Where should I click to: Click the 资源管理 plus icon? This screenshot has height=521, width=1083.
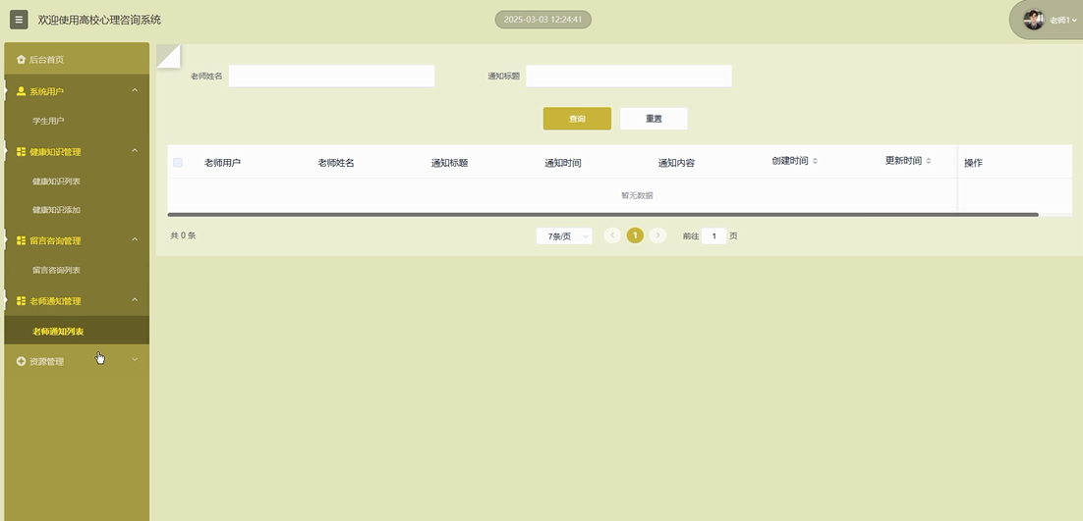(x=21, y=362)
